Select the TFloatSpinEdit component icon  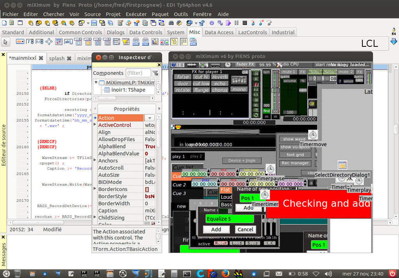pos(39,41)
